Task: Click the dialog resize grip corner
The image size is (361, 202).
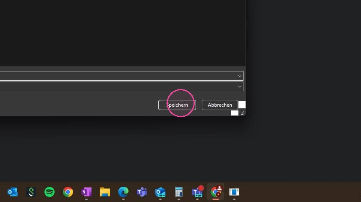Action: 243,113
